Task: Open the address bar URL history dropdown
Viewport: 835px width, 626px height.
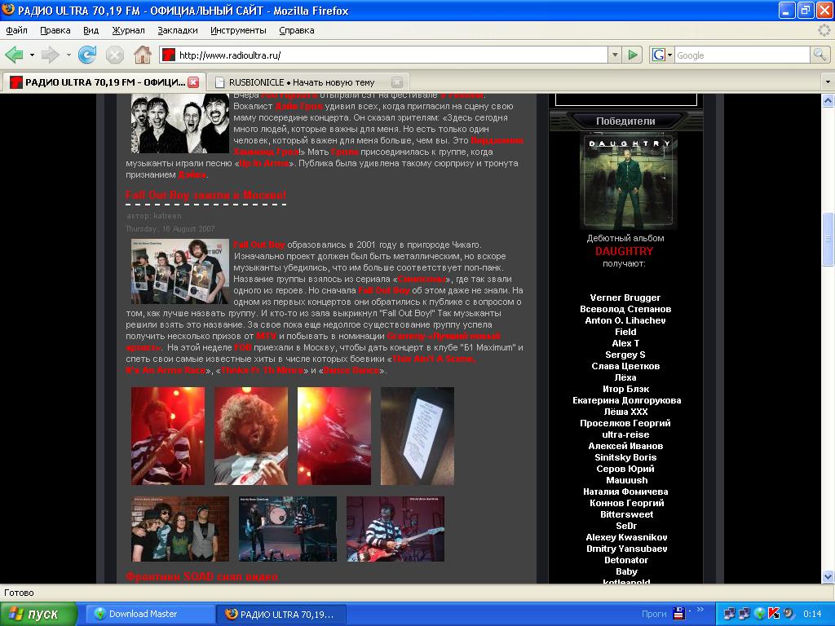Action: (x=615, y=55)
